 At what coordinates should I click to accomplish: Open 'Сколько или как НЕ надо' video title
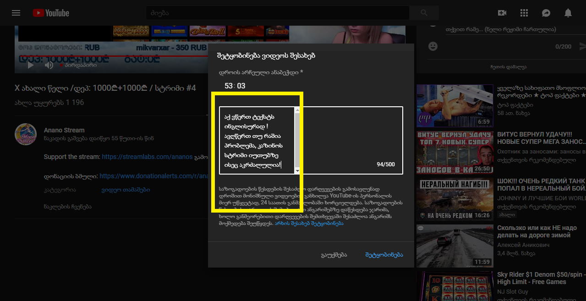(537, 232)
